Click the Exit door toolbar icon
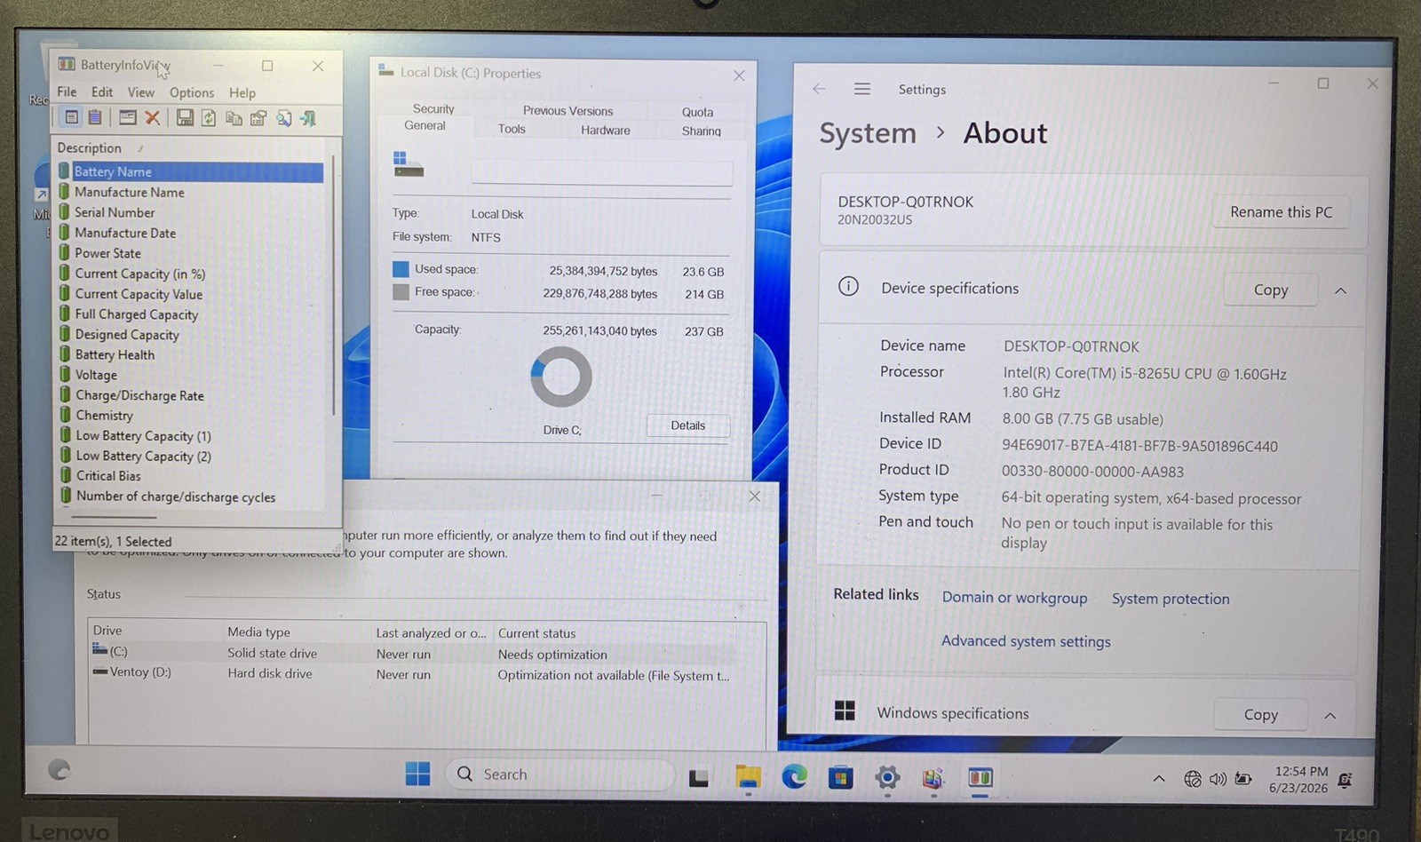 pyautogui.click(x=308, y=117)
